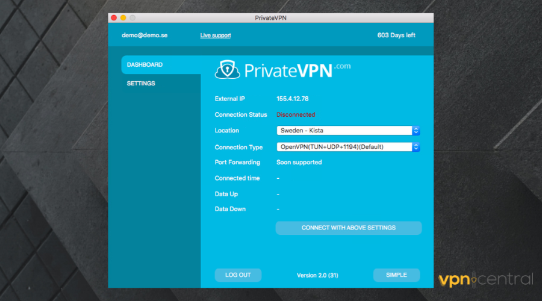
Task: Click the 603 Days left text
Action: click(x=396, y=36)
